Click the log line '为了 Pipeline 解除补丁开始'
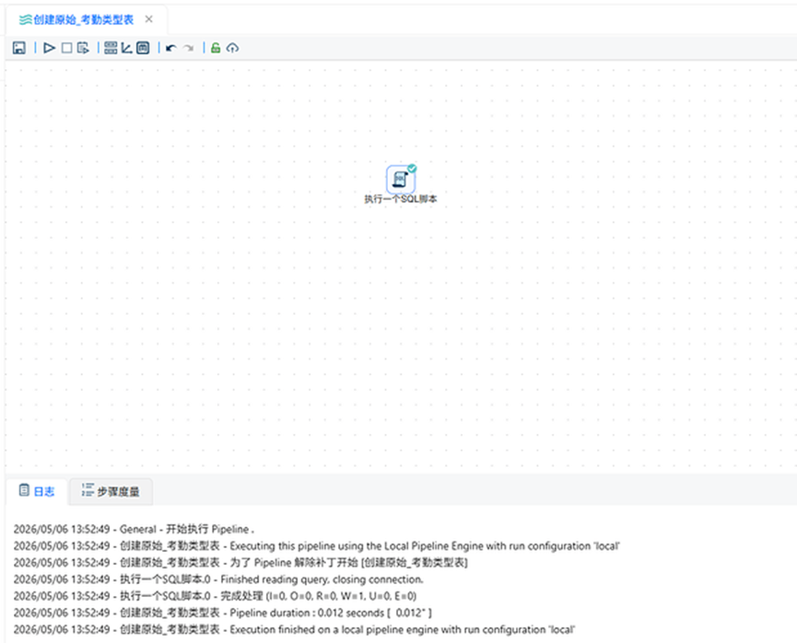This screenshot has width=797, height=643. tap(240, 562)
